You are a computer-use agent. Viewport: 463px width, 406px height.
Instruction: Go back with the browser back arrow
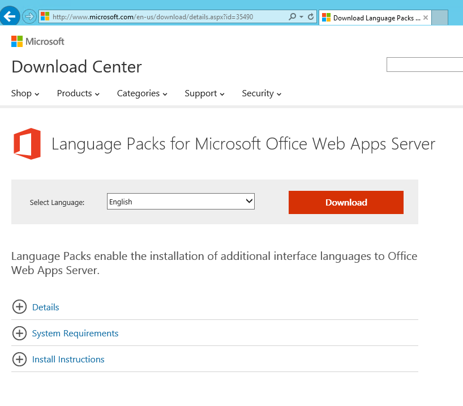tap(10, 16)
